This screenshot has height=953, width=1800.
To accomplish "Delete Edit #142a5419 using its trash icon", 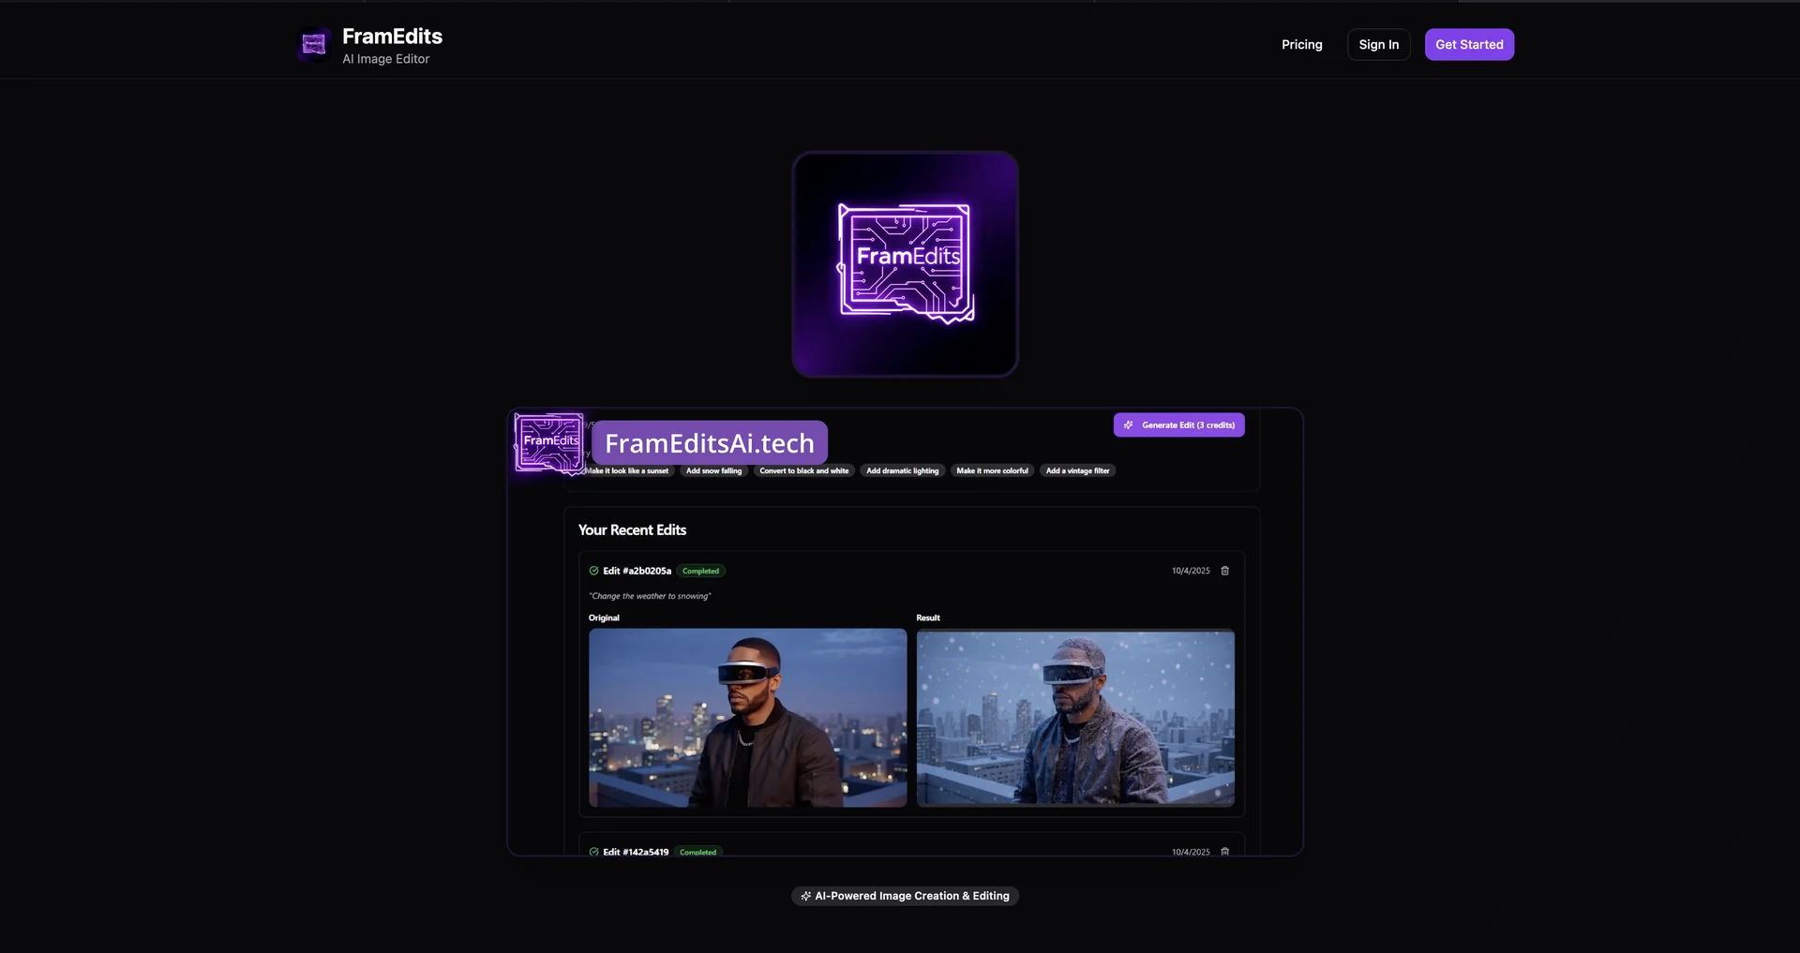I will pos(1225,852).
